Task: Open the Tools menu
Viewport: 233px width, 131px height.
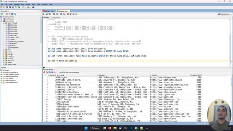Action: pyautogui.click(x=39, y=4)
